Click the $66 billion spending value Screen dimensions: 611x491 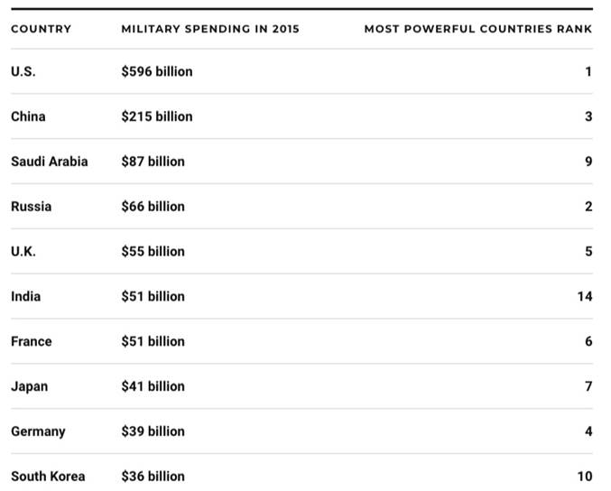[x=153, y=207]
